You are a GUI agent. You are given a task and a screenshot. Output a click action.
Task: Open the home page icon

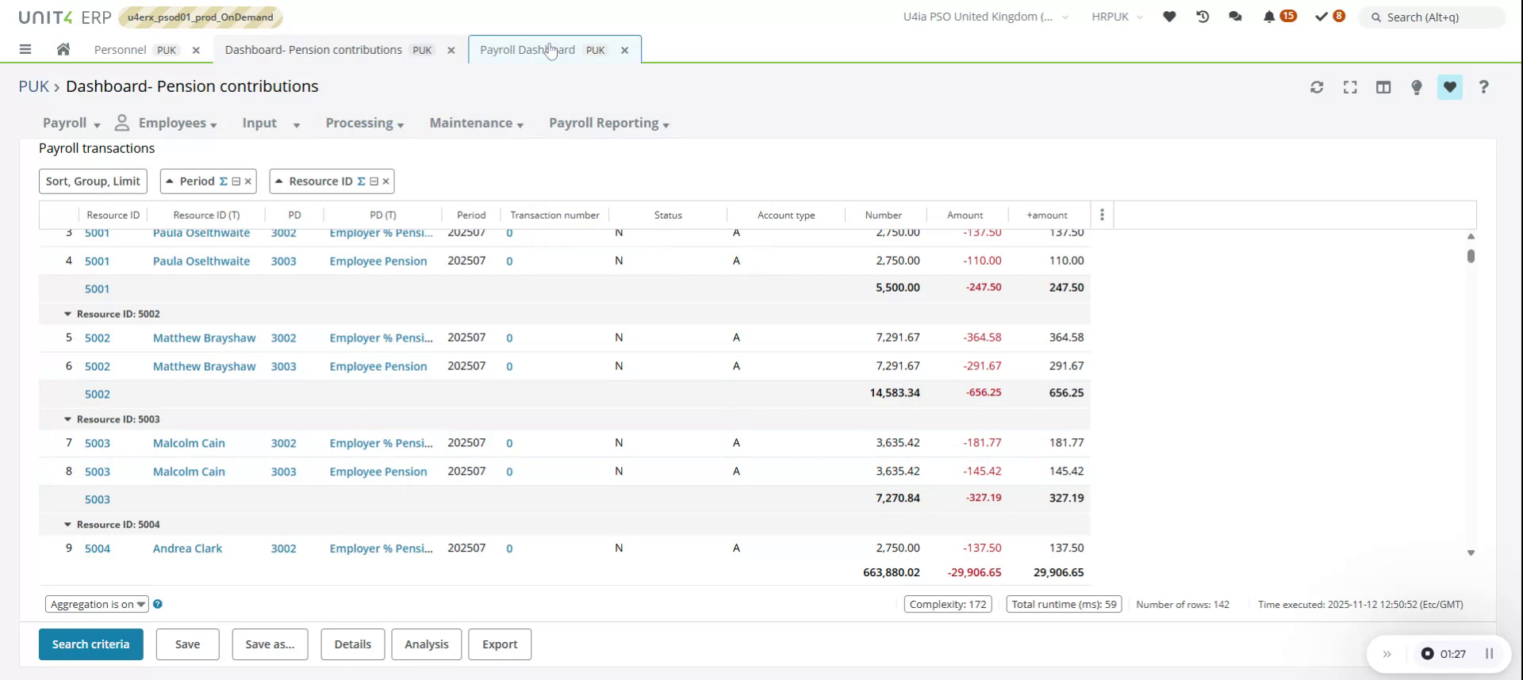click(x=63, y=49)
